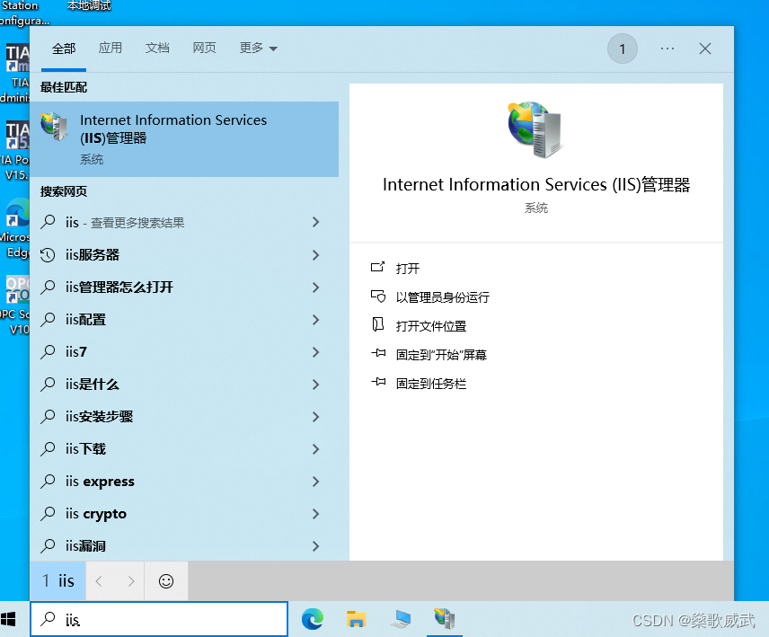Open the ellipsis options menu at top right
769x637 pixels.
click(x=666, y=49)
